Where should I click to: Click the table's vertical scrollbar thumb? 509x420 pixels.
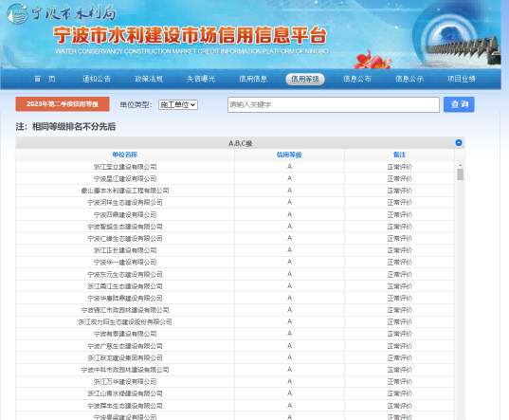(460, 174)
